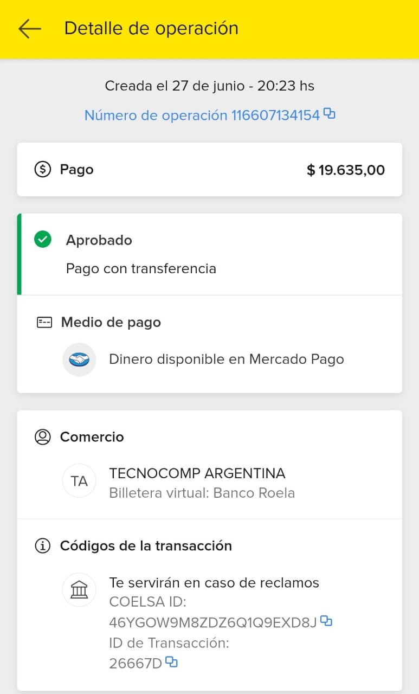
Task: Tap the green Aprobado checkmark icon
Action: coord(43,239)
